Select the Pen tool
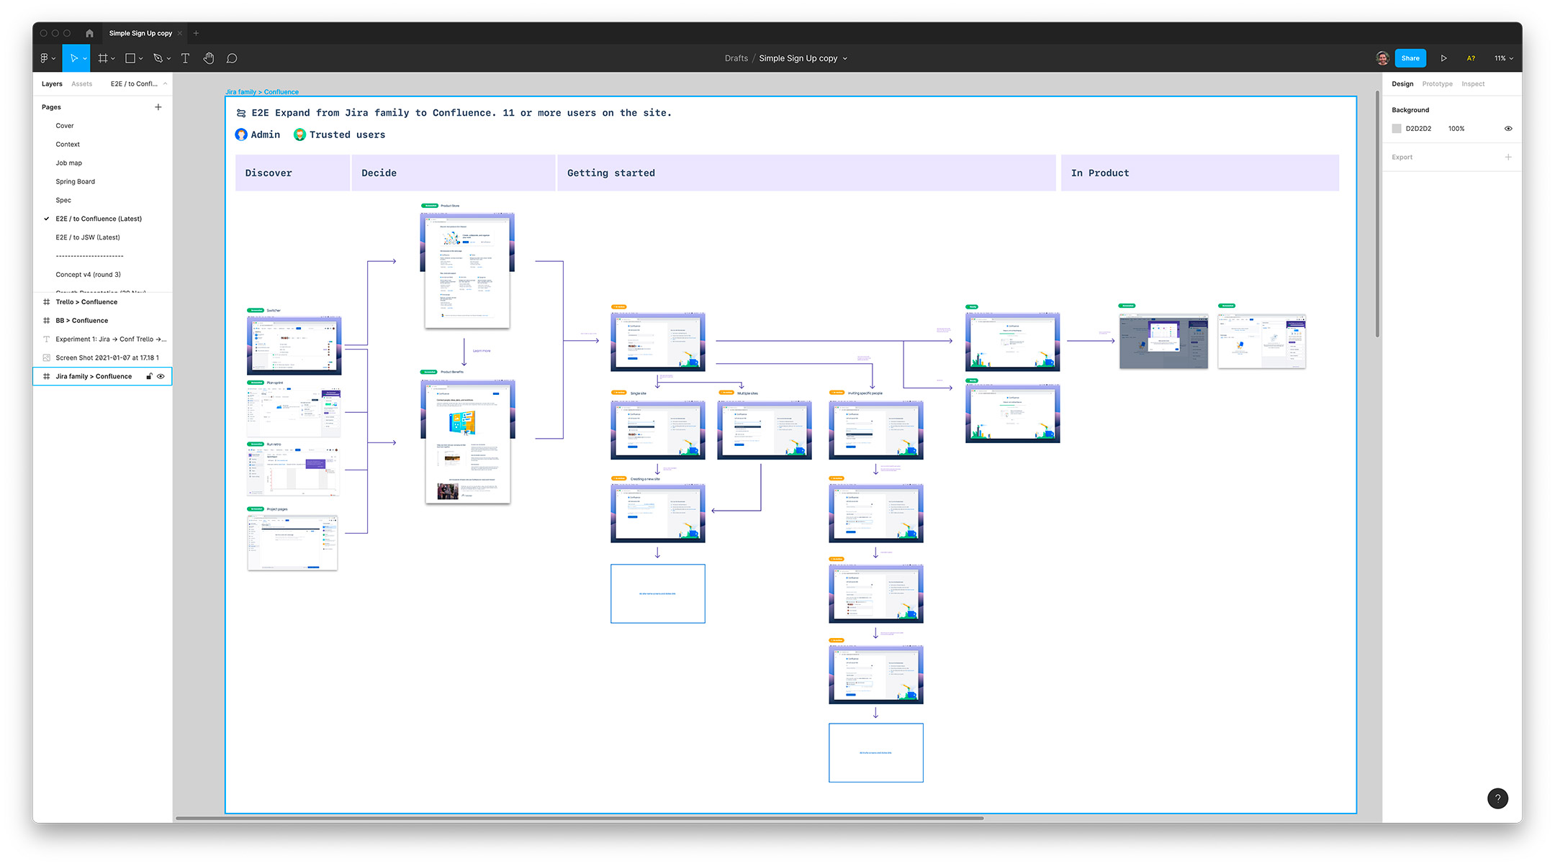This screenshot has width=1555, height=866. pos(158,58)
